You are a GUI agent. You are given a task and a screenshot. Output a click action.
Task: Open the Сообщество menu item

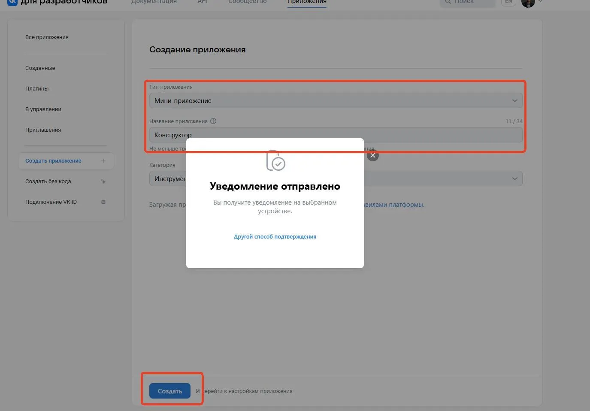pos(247,2)
